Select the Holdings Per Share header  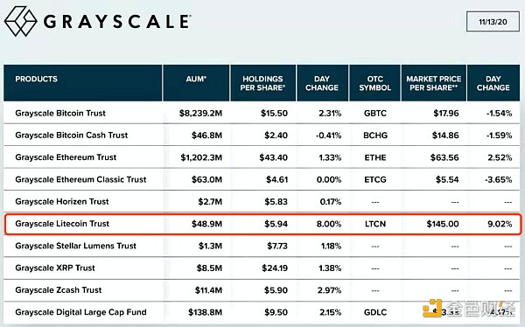262,83
